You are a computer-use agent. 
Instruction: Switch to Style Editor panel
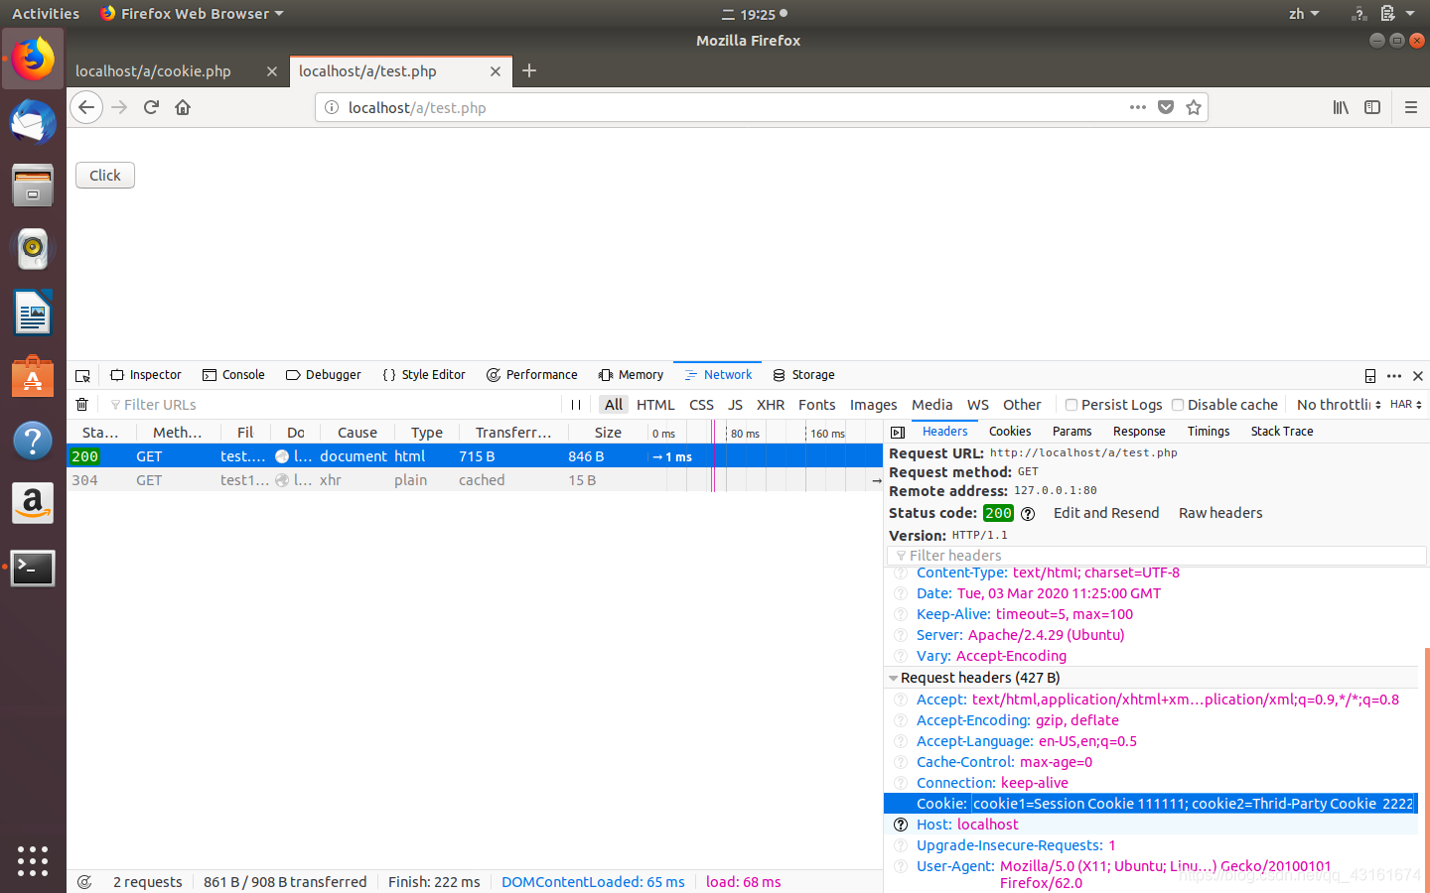tap(424, 375)
